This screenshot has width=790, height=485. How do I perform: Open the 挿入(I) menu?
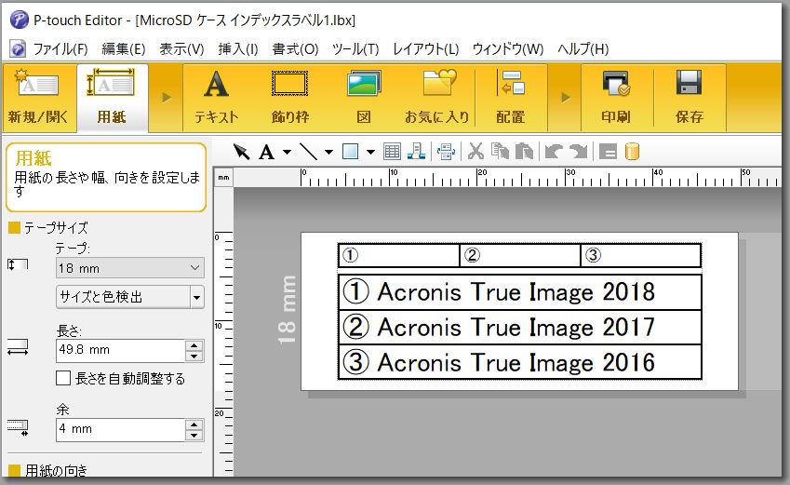(238, 49)
